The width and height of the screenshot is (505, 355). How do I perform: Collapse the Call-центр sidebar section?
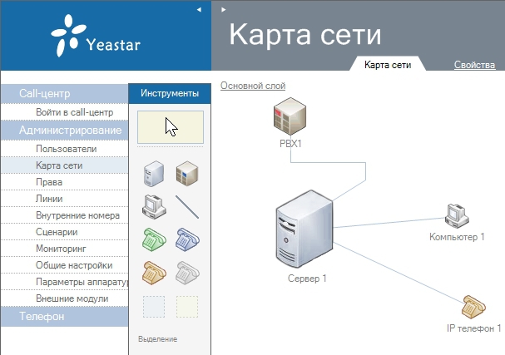(x=45, y=94)
